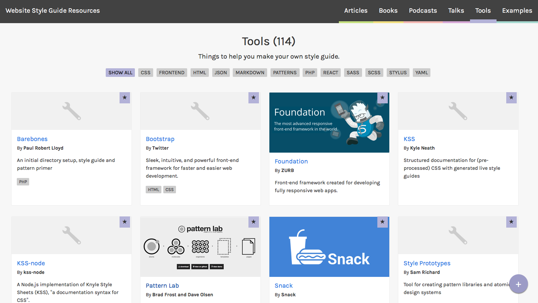Click the Tools (114) heading
Screen dimensions: 538x303
tap(269, 41)
